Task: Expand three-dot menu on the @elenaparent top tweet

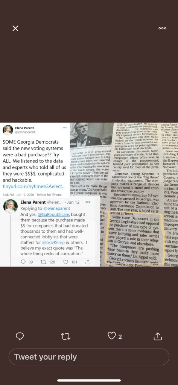Action: [x=65, y=128]
